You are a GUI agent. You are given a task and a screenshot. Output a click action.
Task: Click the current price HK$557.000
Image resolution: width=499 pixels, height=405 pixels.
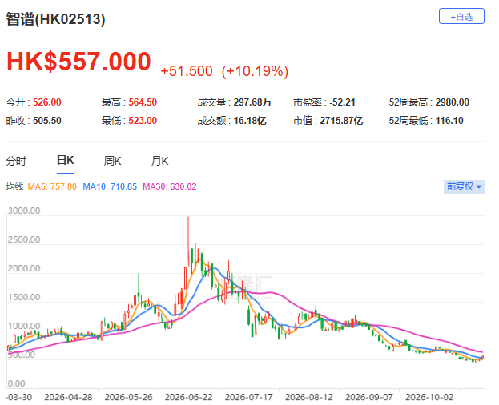click(78, 62)
